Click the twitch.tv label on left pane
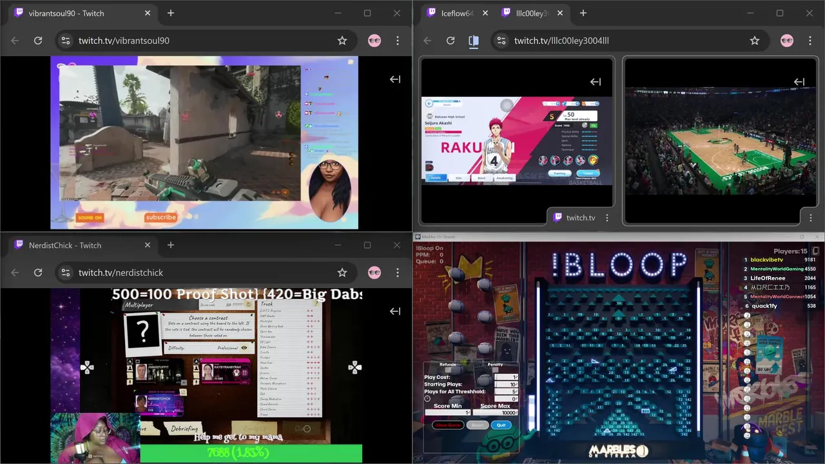The height and width of the screenshot is (464, 825). point(581,218)
